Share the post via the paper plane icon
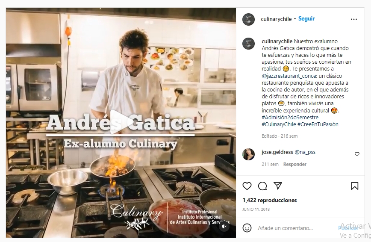The width and height of the screenshot is (371, 242). tap(278, 186)
